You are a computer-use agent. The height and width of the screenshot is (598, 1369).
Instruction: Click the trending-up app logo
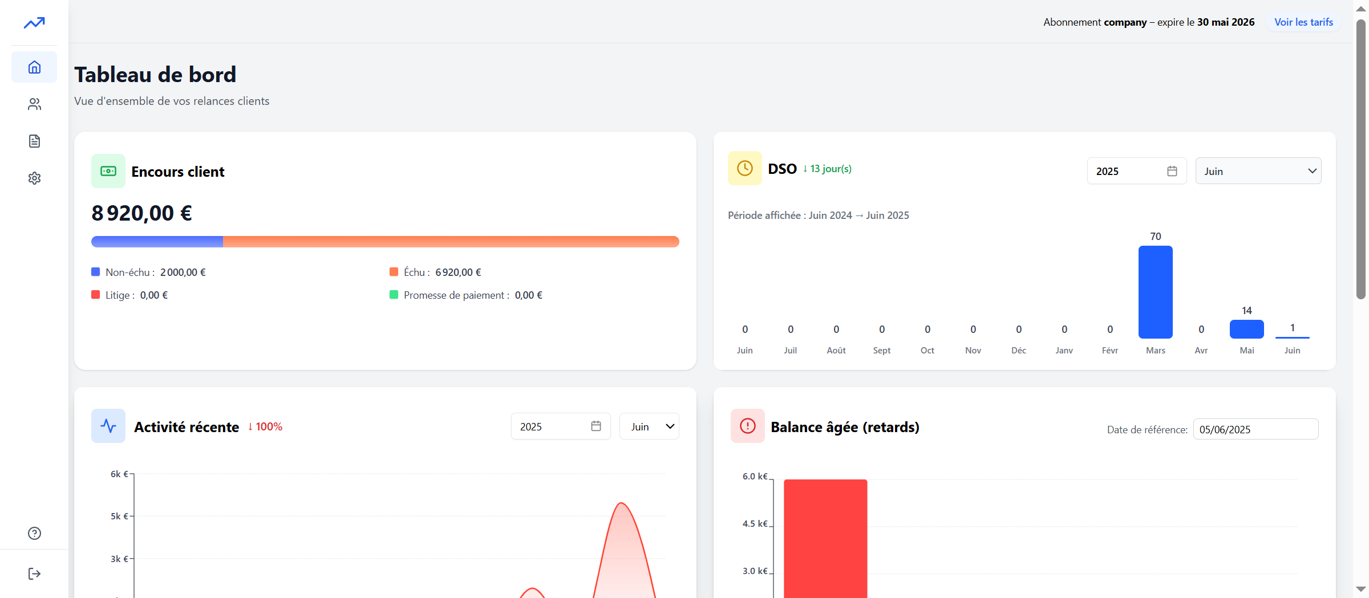pyautogui.click(x=34, y=23)
